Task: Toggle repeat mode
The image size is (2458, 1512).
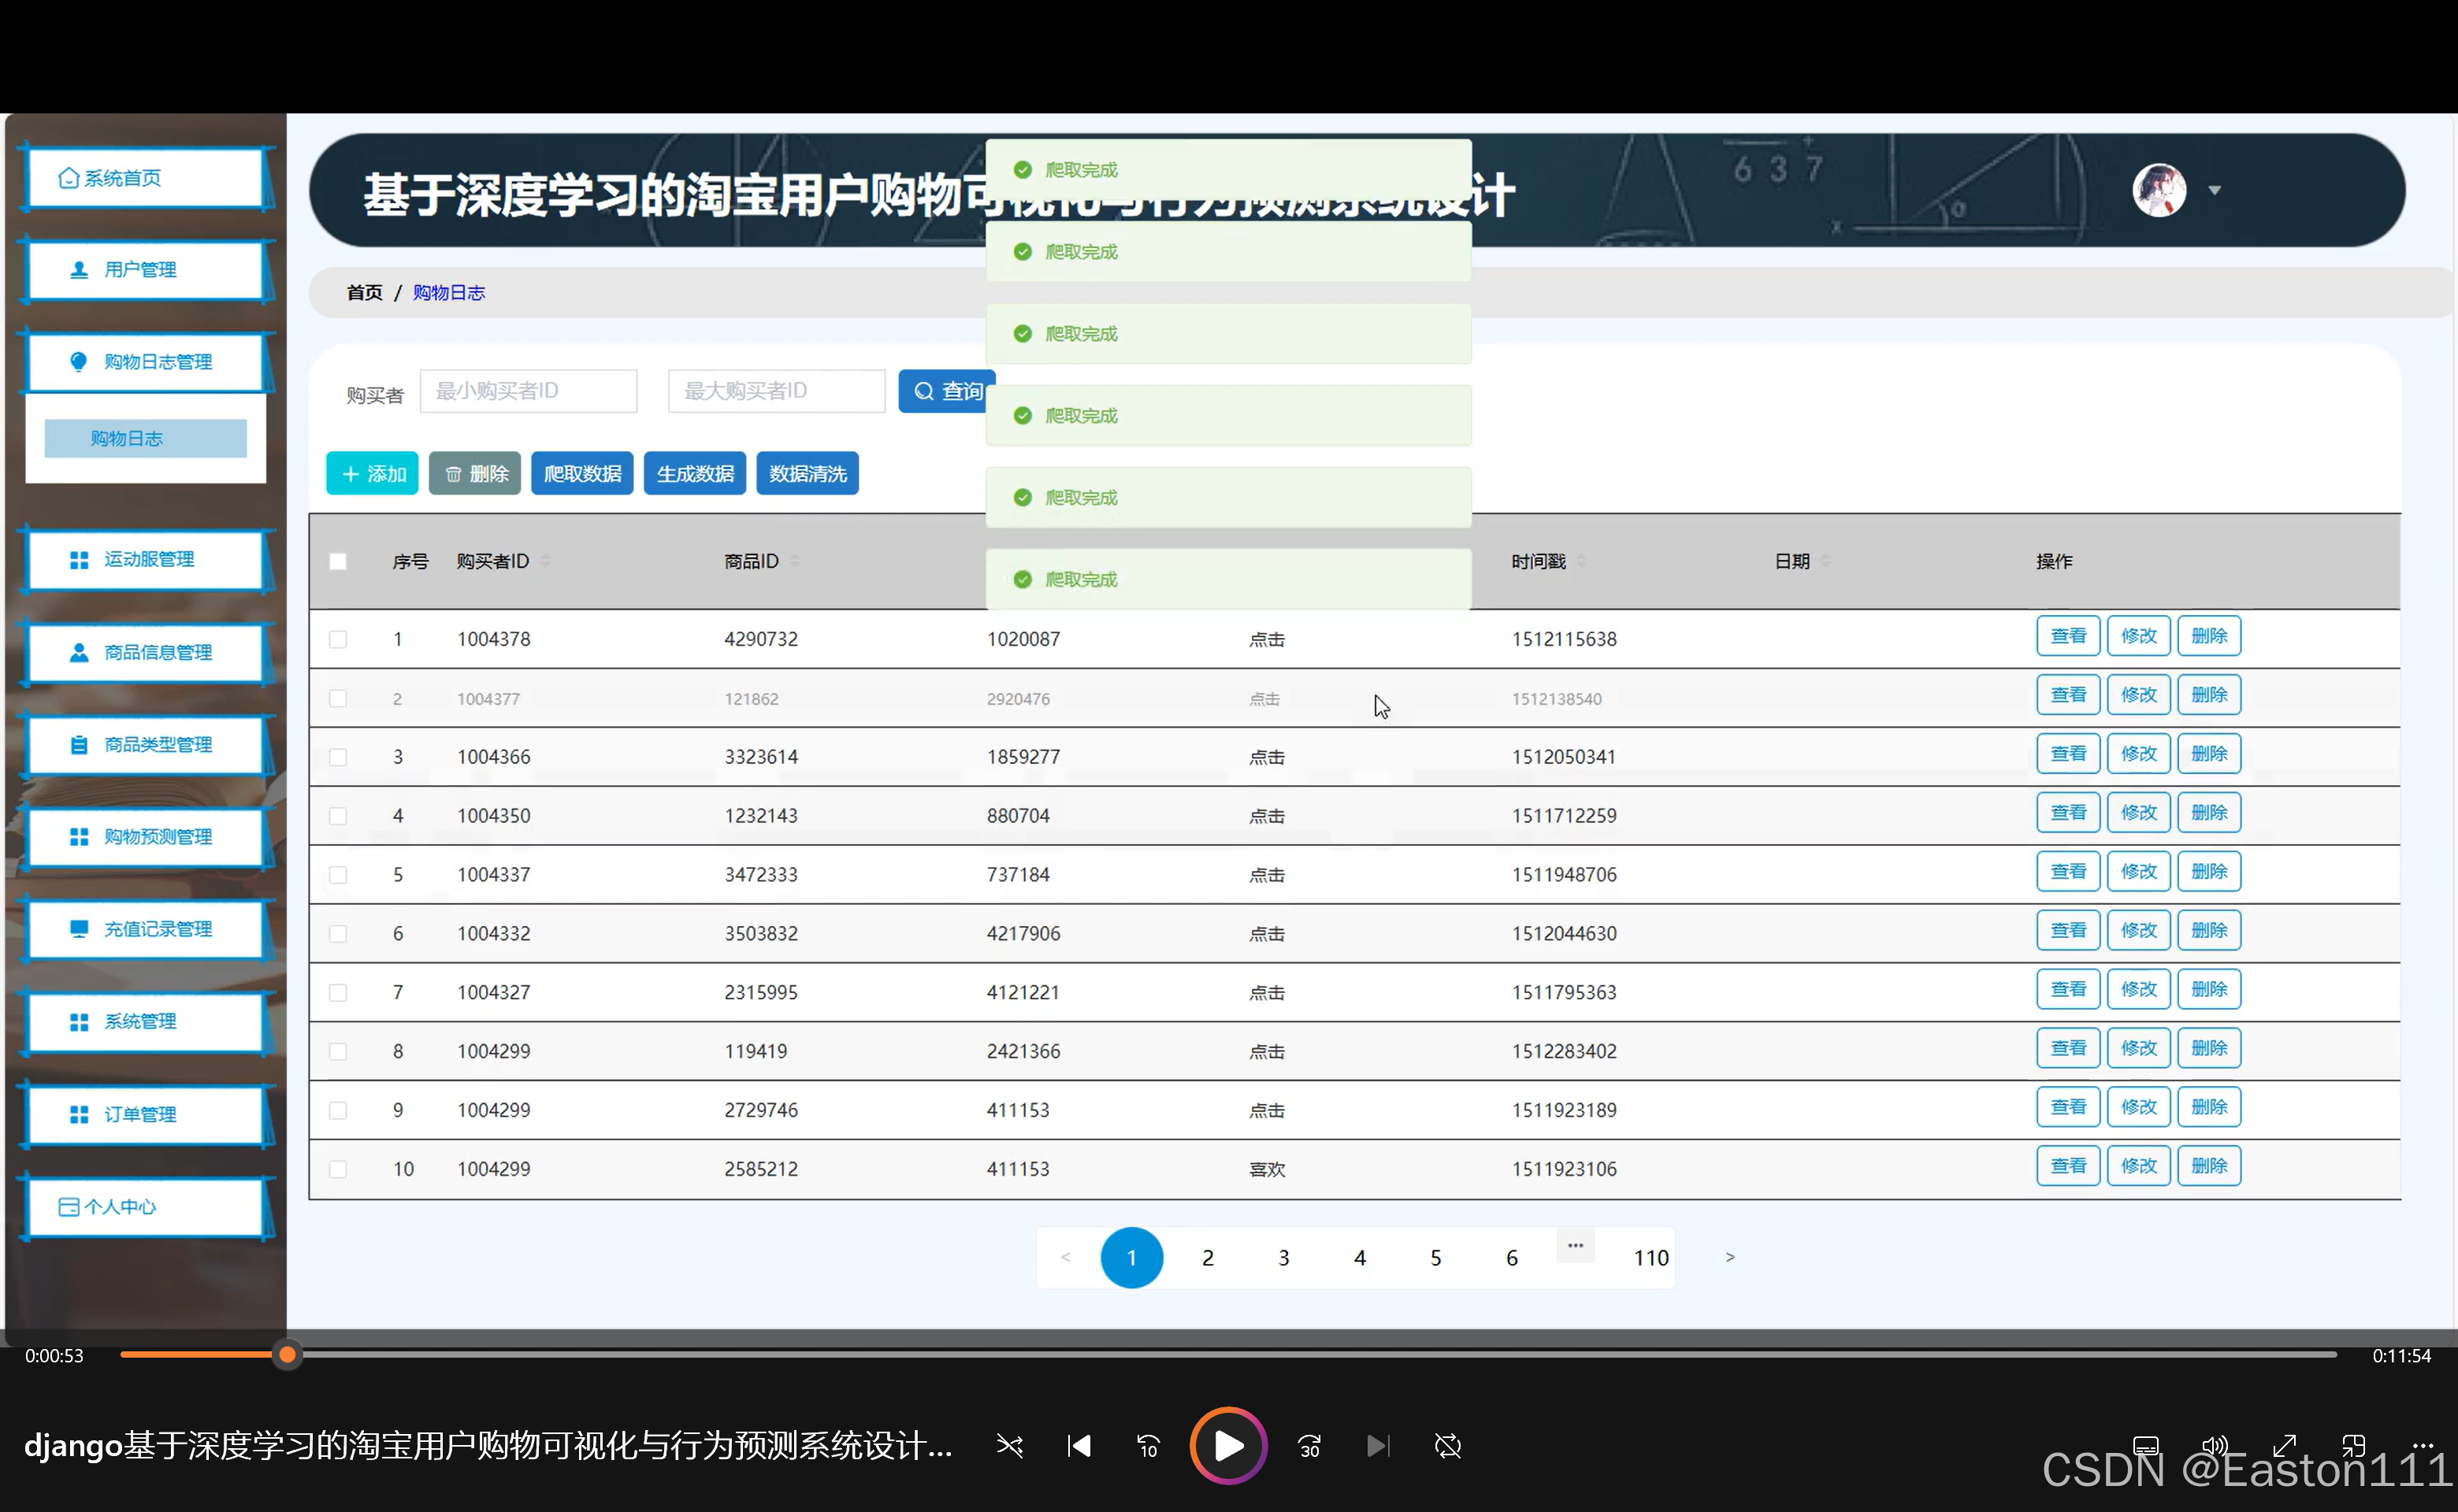Action: [x=1447, y=1446]
